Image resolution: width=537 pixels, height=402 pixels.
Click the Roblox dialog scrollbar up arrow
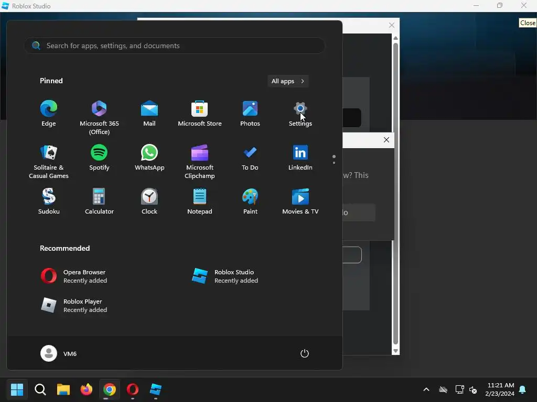click(x=395, y=38)
